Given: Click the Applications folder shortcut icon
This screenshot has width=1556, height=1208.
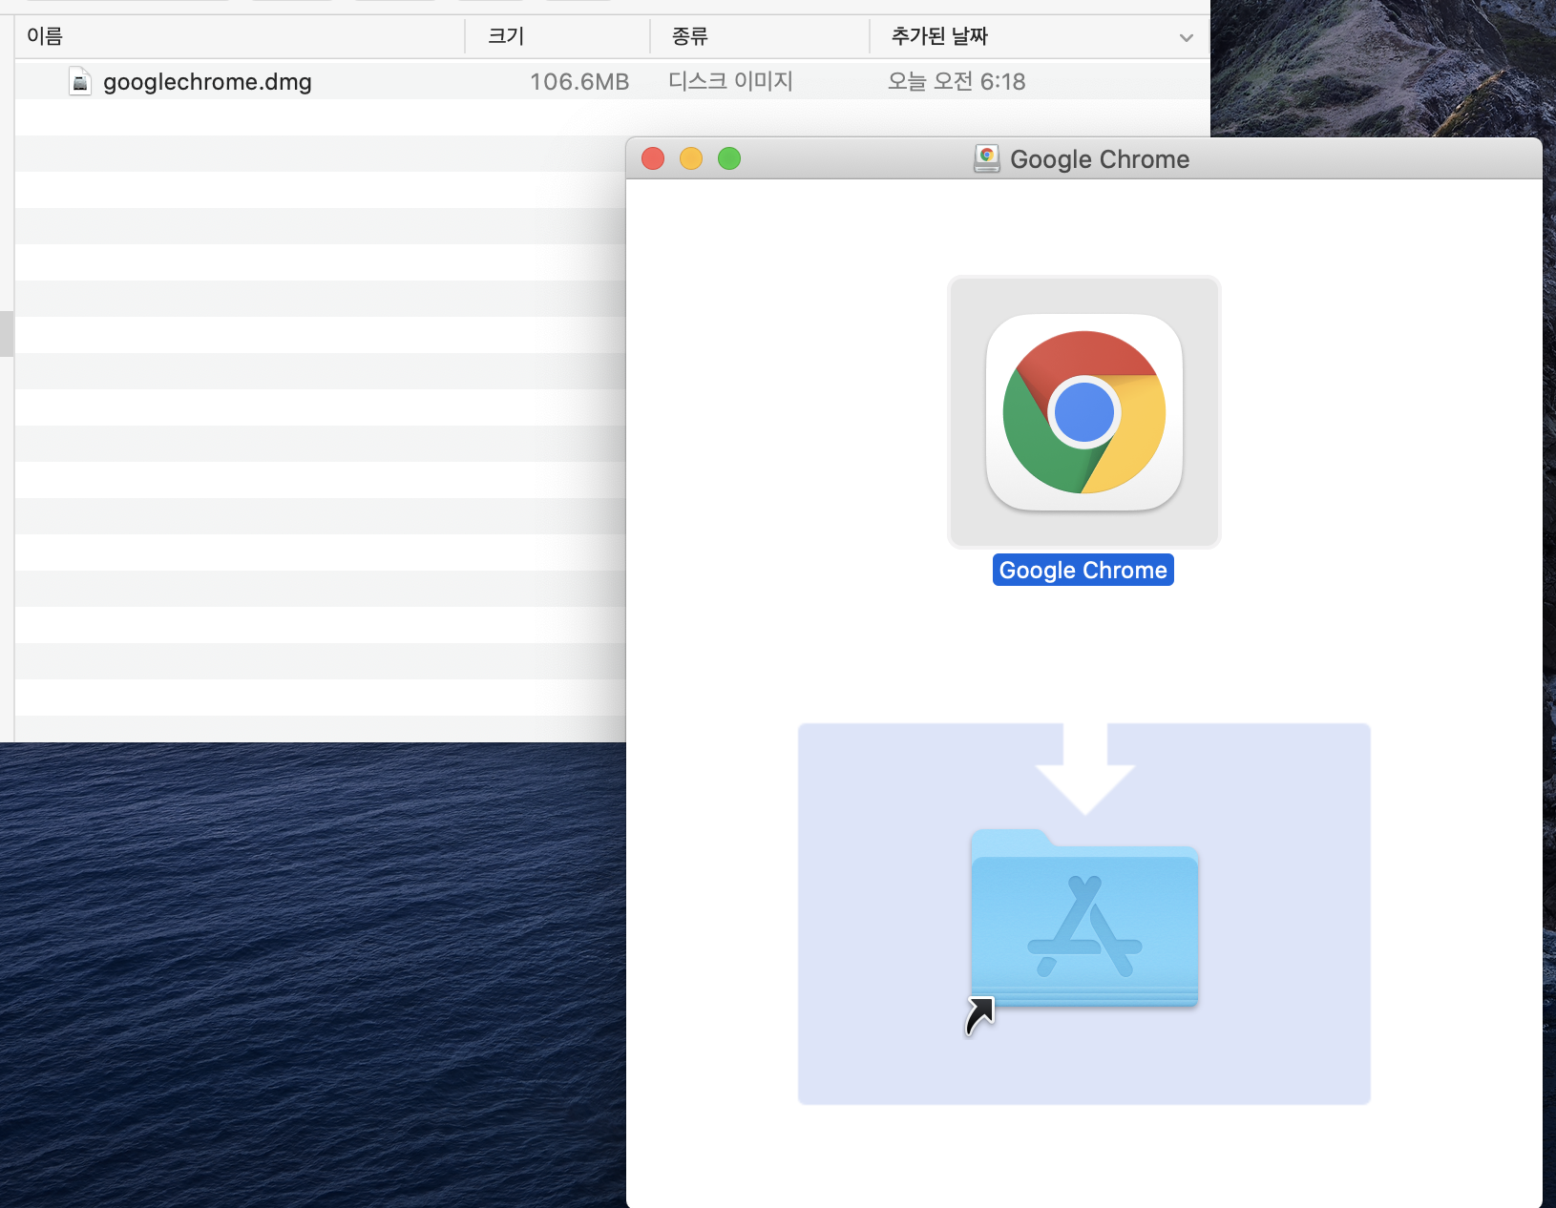Looking at the screenshot, I should coord(1083,920).
